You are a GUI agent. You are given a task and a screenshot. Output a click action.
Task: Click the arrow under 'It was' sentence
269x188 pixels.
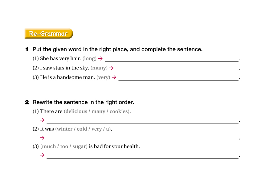pos(42,138)
